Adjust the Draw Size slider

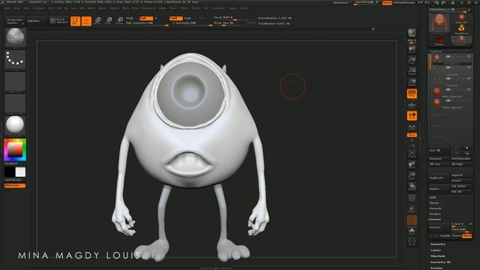pos(235,23)
